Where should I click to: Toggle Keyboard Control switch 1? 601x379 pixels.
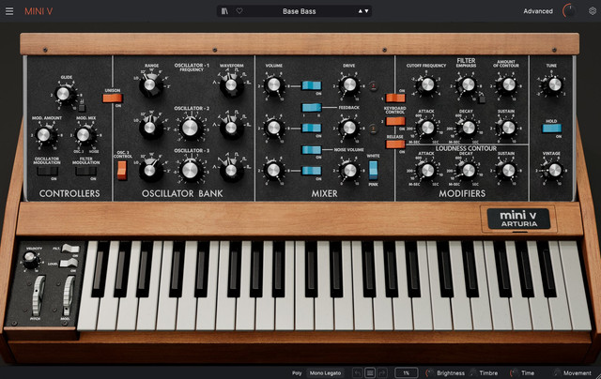click(x=395, y=98)
